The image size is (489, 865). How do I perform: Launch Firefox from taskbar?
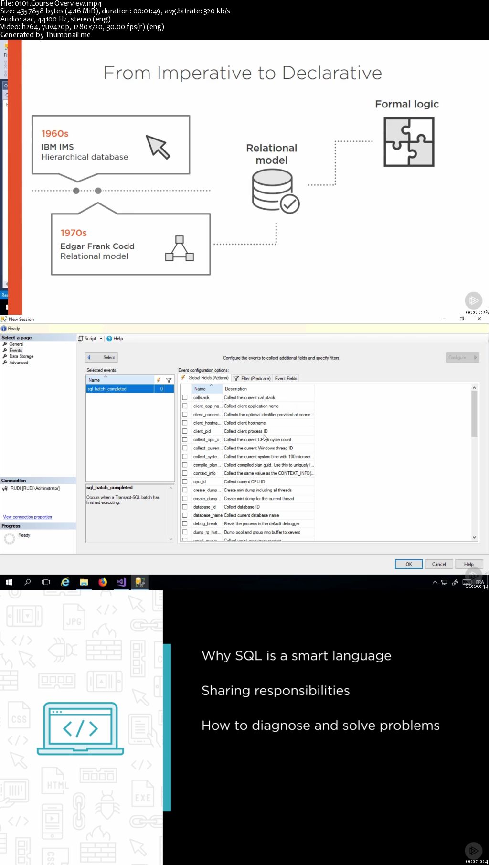click(103, 582)
